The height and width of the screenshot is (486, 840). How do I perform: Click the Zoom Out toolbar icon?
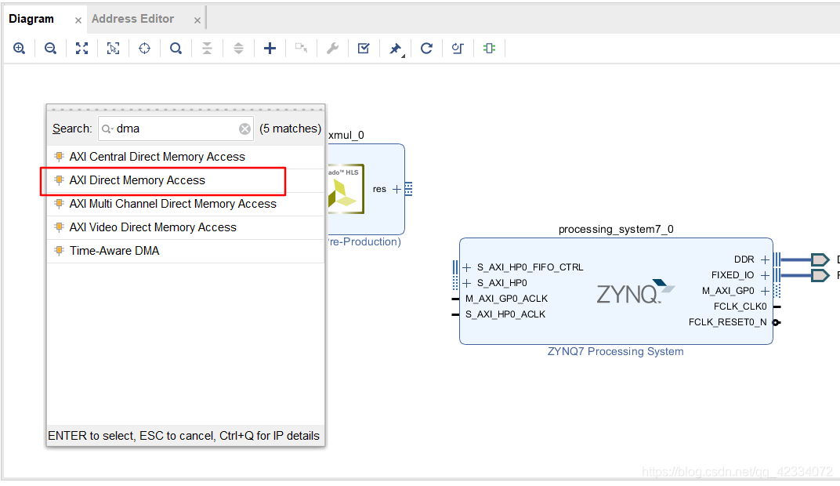pos(50,49)
